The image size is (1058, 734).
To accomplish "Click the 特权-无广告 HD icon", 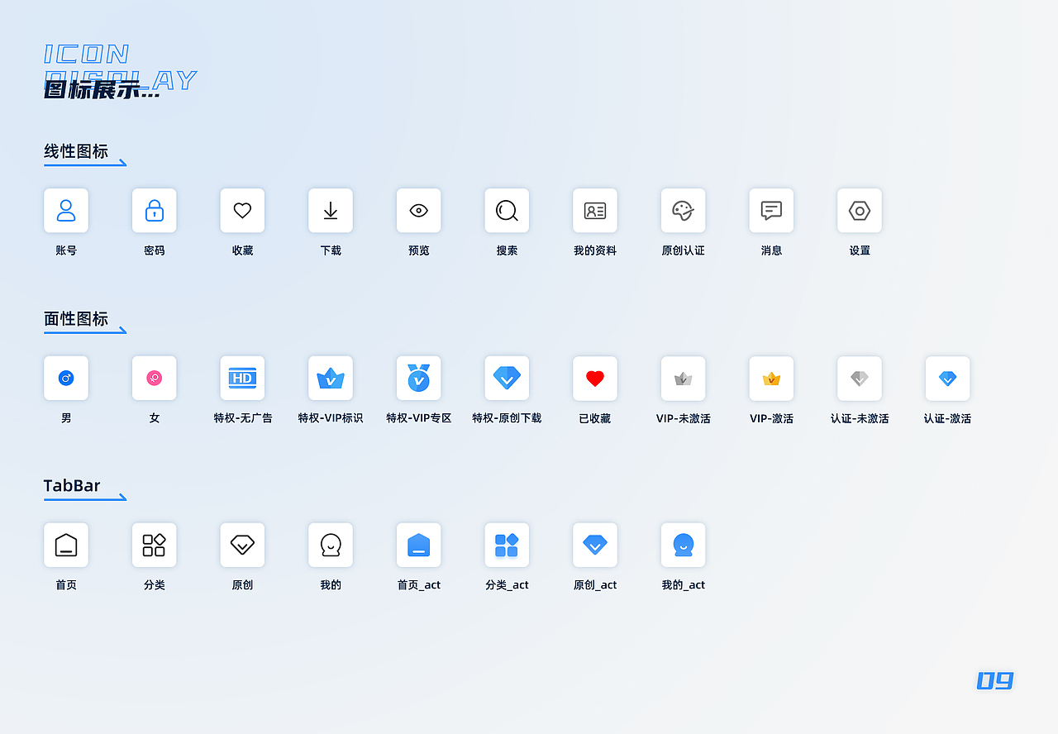I will point(242,379).
